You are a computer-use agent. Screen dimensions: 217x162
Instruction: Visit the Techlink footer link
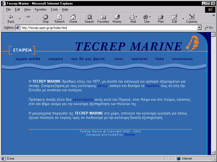pos(129,134)
